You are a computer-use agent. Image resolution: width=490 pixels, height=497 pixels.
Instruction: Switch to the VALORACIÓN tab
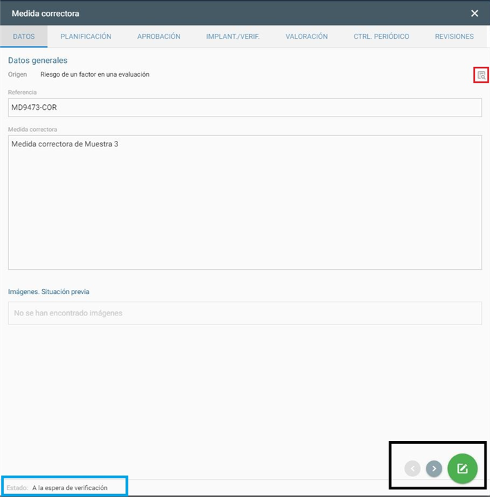point(306,37)
